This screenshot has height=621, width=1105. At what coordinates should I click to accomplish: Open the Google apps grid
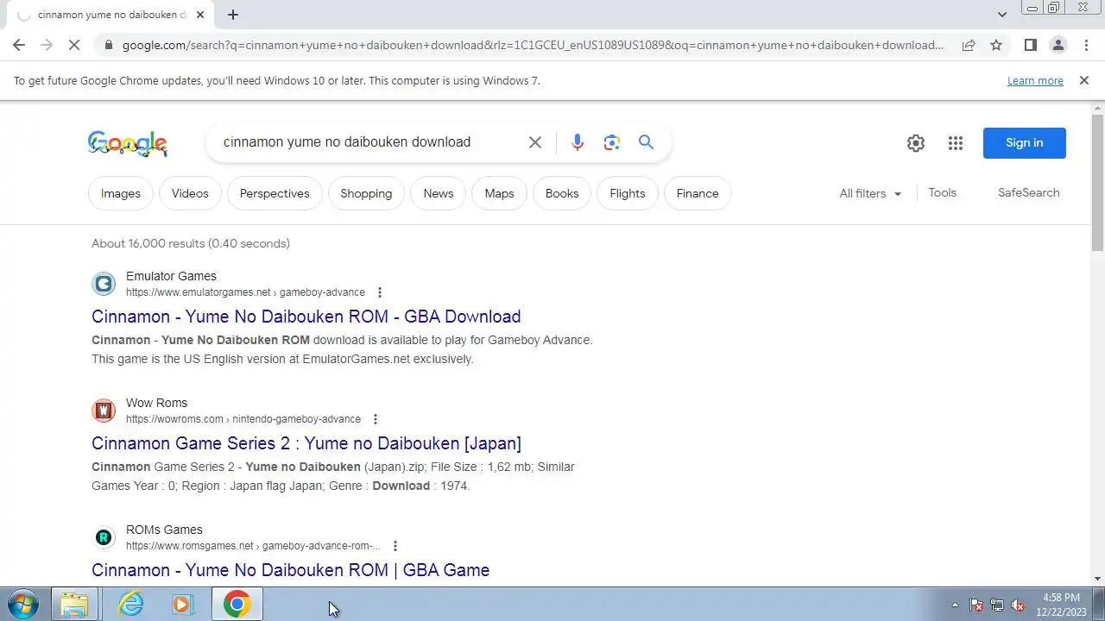(x=955, y=143)
